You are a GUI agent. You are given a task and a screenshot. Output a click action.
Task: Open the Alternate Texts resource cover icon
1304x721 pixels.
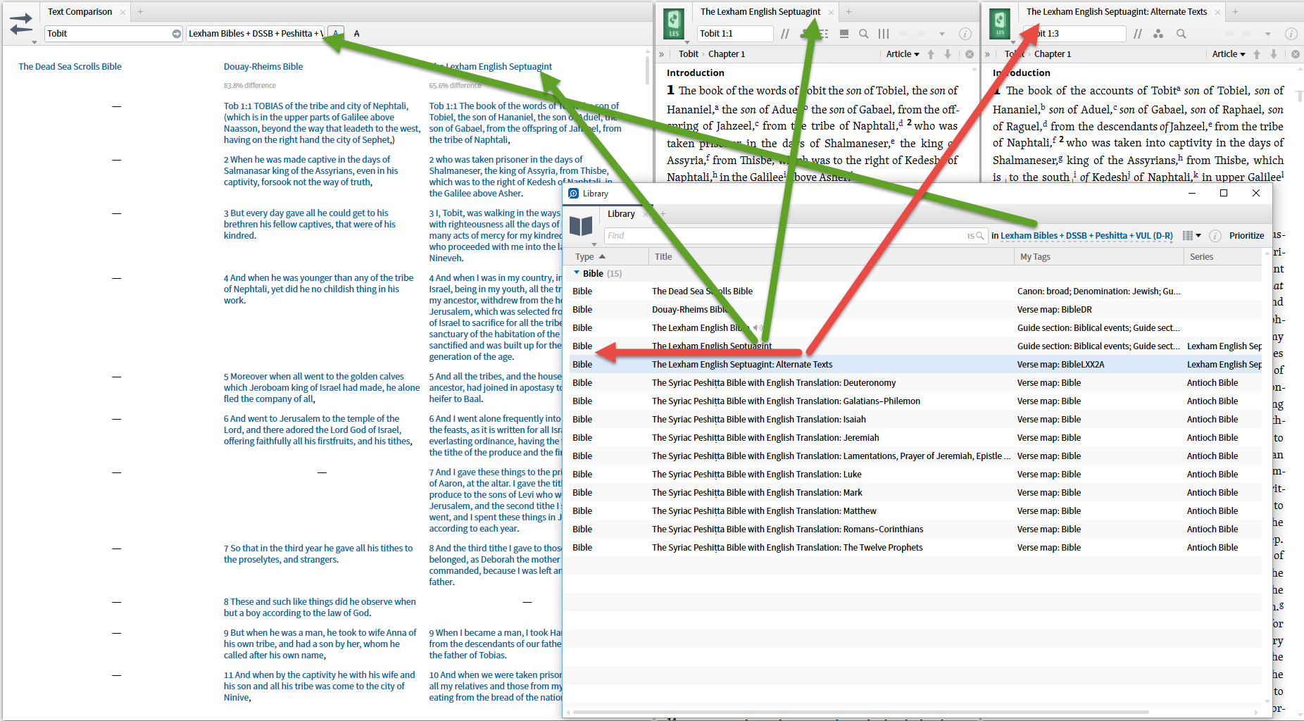1000,24
